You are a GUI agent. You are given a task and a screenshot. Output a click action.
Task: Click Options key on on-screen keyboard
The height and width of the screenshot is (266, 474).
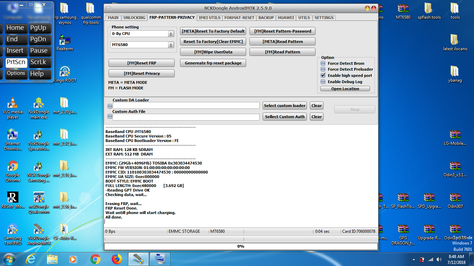point(16,74)
